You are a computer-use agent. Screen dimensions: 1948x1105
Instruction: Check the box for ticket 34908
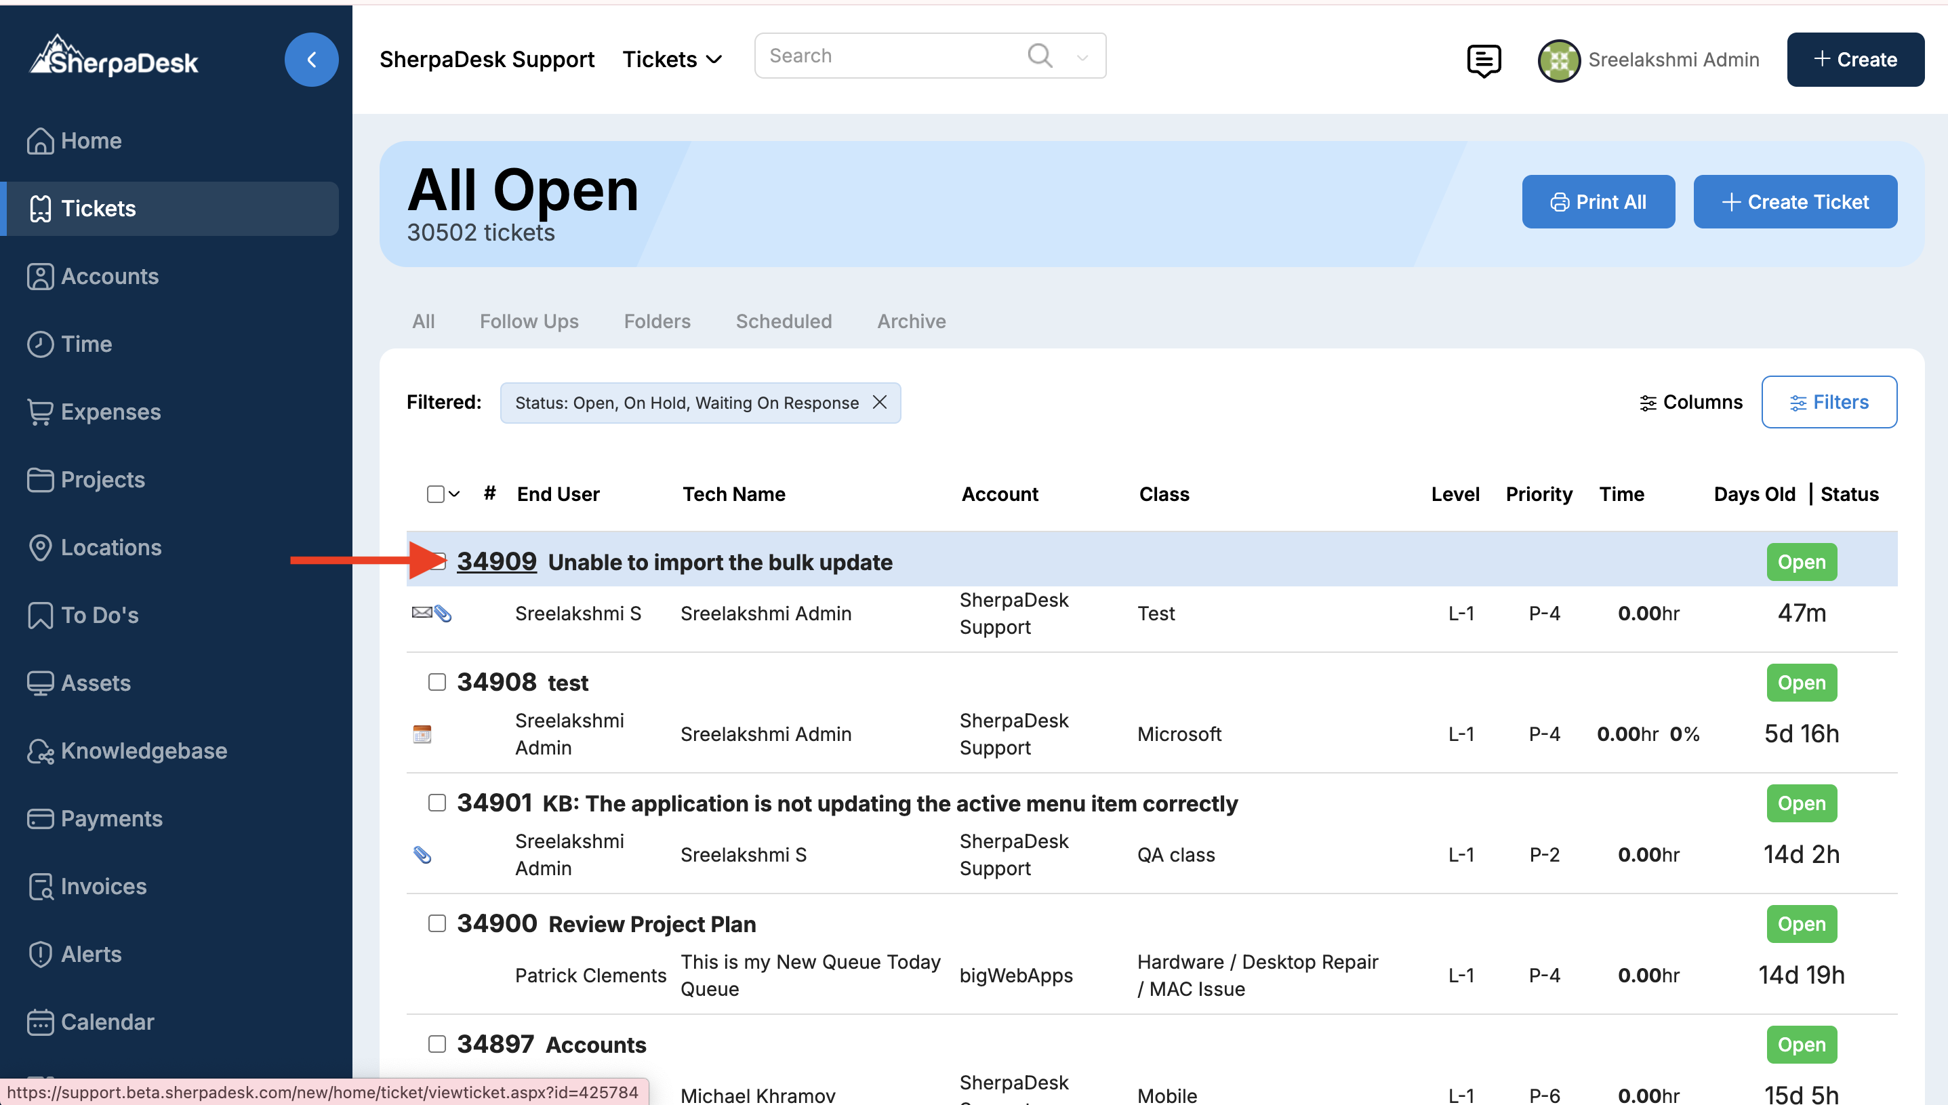pyautogui.click(x=437, y=681)
